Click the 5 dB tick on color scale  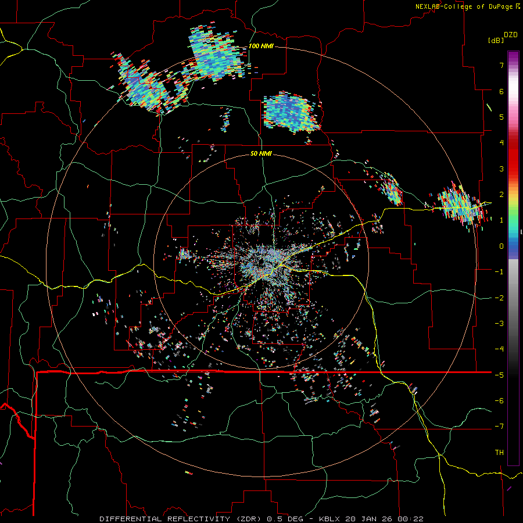(501, 117)
